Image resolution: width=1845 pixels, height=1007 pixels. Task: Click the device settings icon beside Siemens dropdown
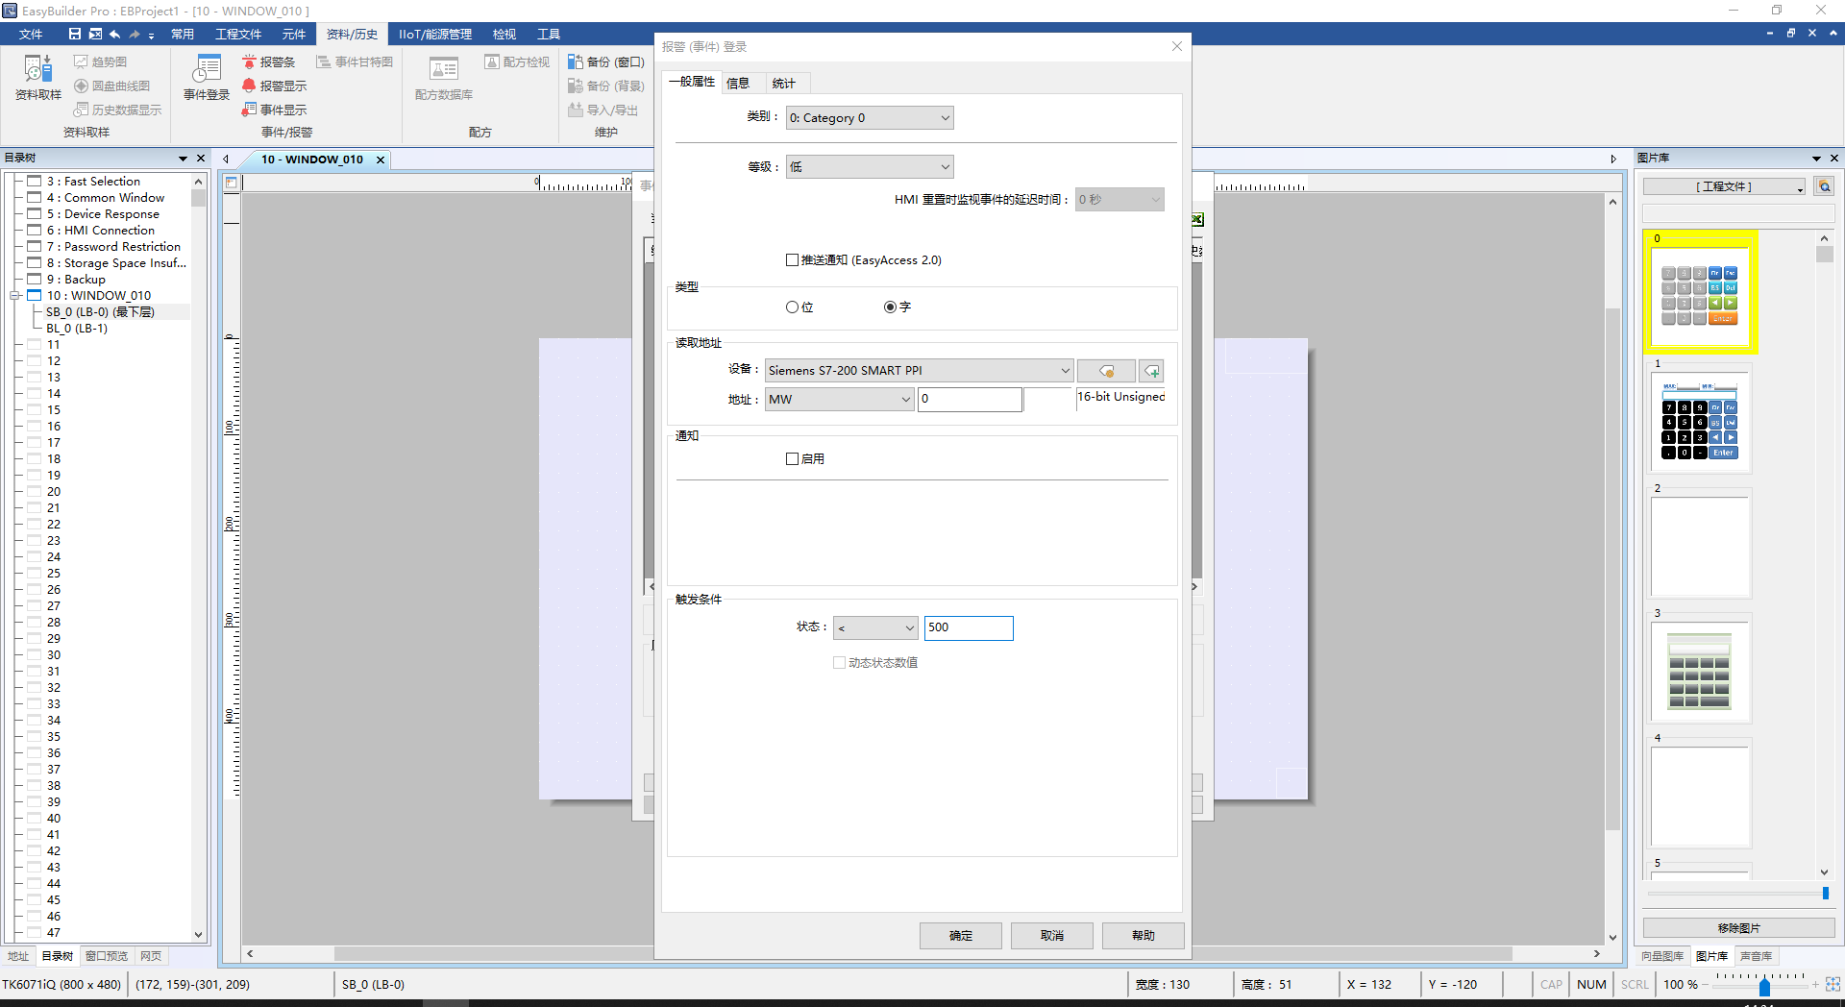pos(1106,371)
